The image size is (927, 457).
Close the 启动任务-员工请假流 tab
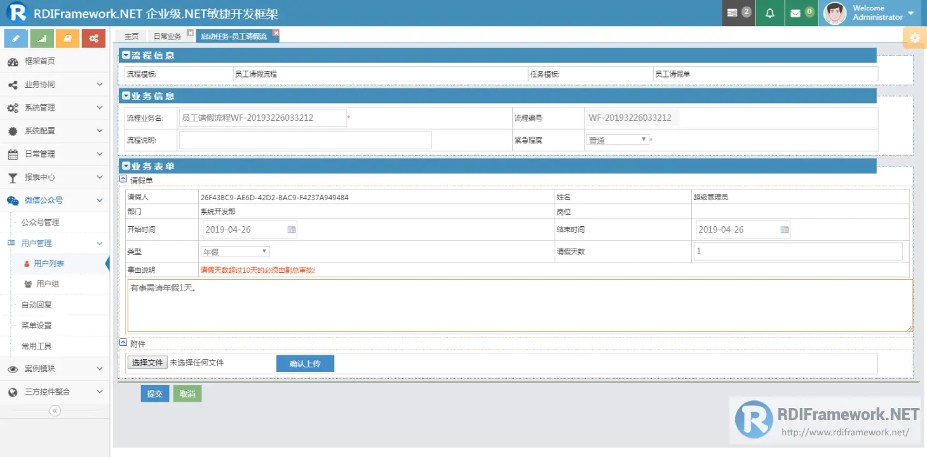276,32
